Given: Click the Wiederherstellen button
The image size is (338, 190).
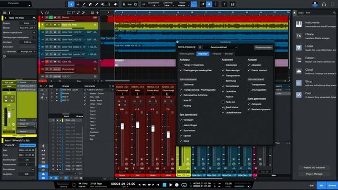Looking at the screenshot, I should (263, 47).
